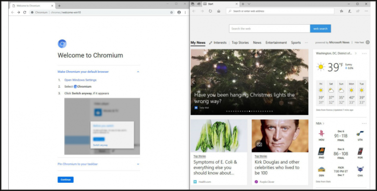Click Edge's add notes pen icon
Screen dimensions: 377x191
tap(350, 11)
